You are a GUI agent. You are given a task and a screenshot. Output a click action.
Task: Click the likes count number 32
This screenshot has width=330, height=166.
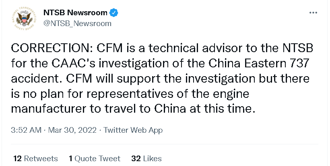tap(136, 158)
